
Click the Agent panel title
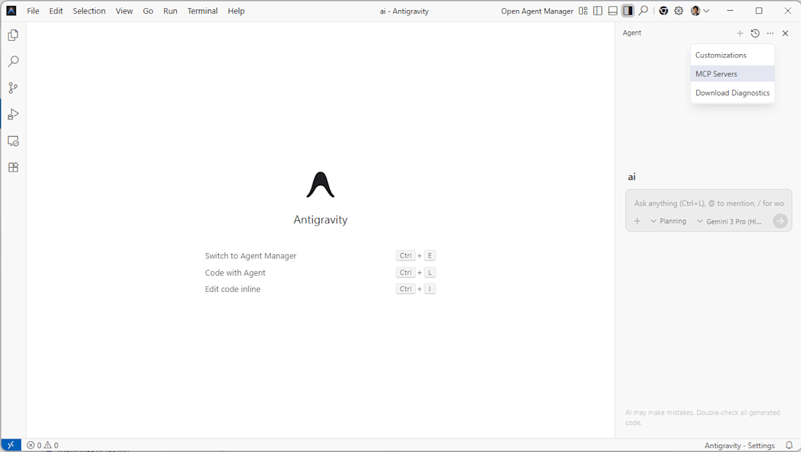(632, 33)
